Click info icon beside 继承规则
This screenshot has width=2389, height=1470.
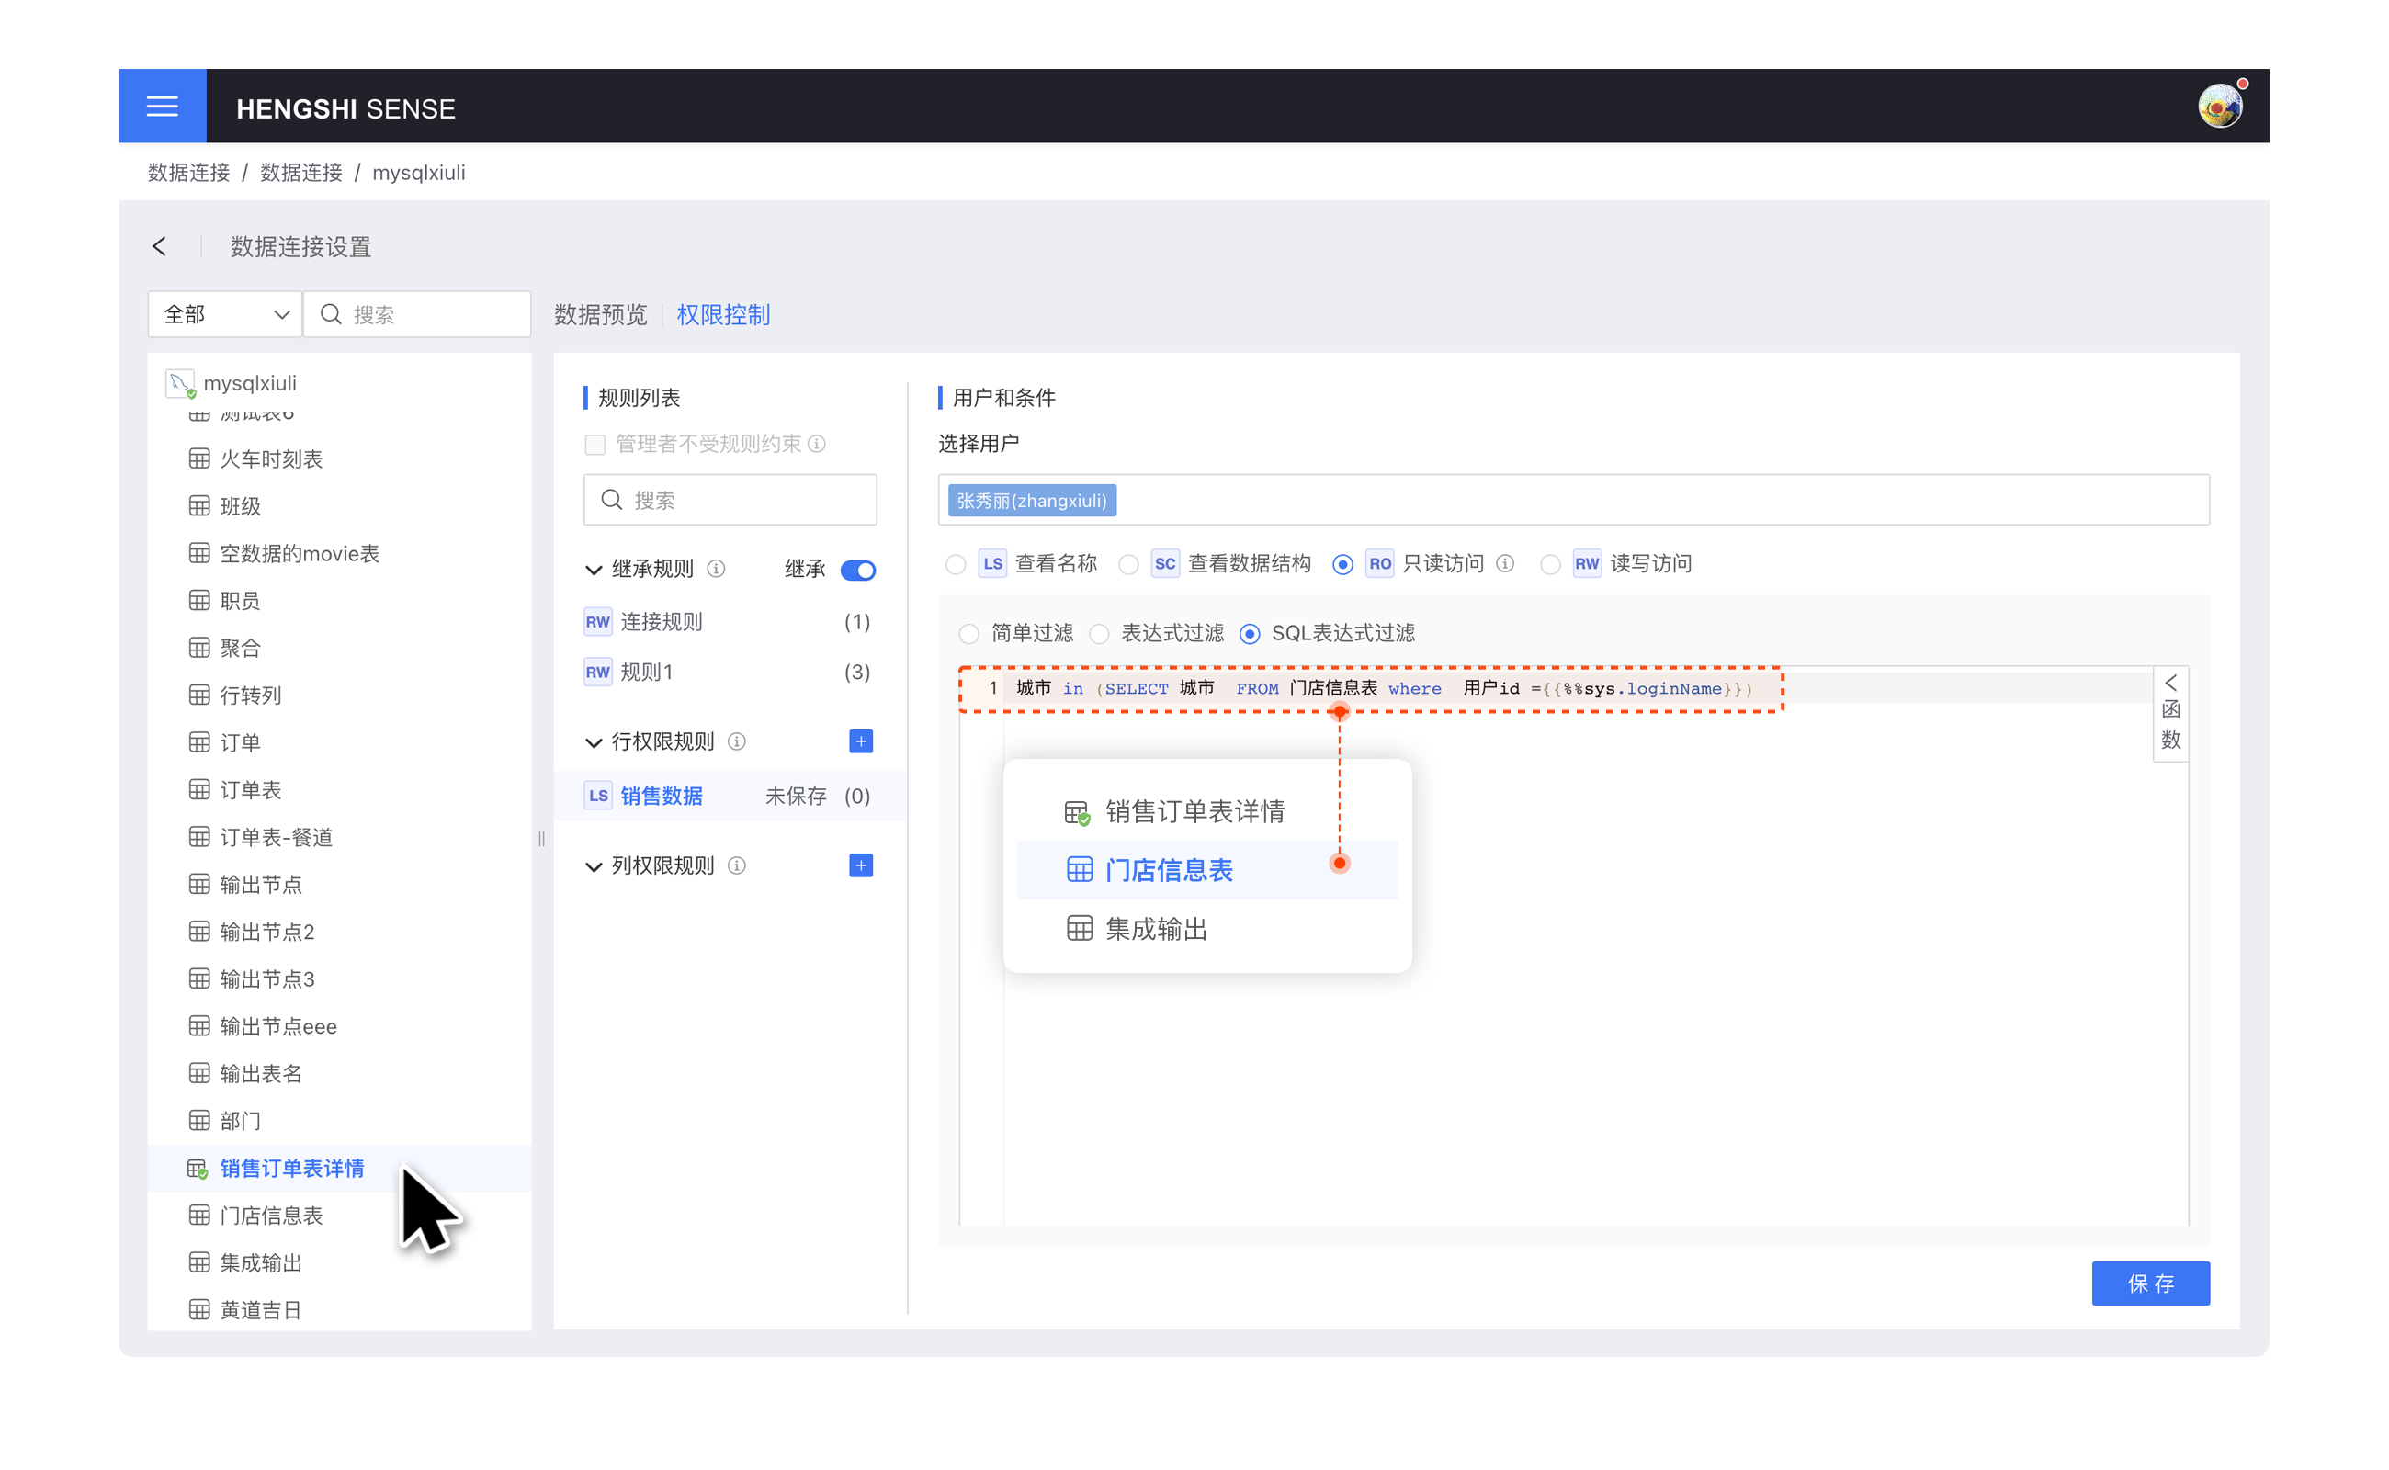pos(716,568)
